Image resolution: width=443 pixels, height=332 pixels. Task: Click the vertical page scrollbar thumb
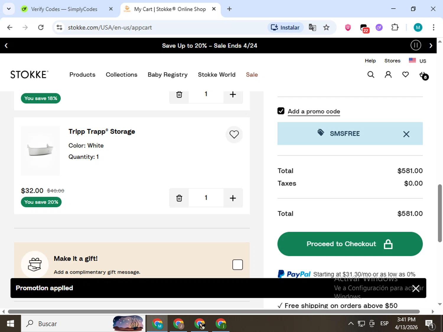(440, 213)
